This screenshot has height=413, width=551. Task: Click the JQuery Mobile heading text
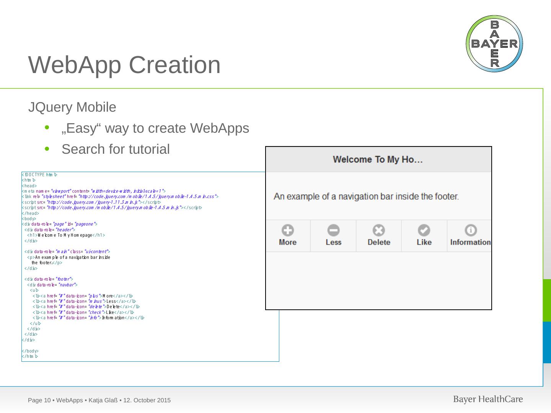pyautogui.click(x=72, y=107)
